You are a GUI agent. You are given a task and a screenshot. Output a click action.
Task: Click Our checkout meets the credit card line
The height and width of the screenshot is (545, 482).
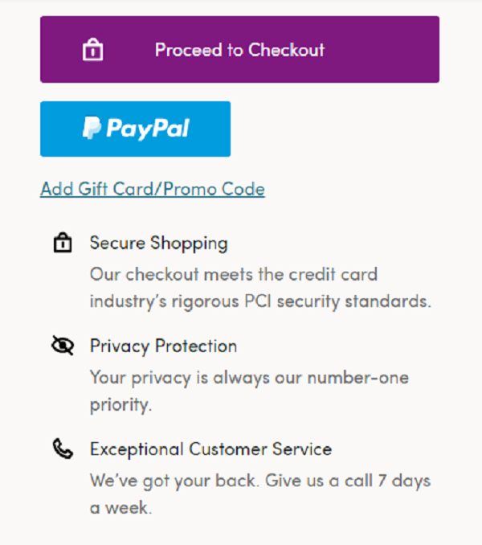coord(233,274)
